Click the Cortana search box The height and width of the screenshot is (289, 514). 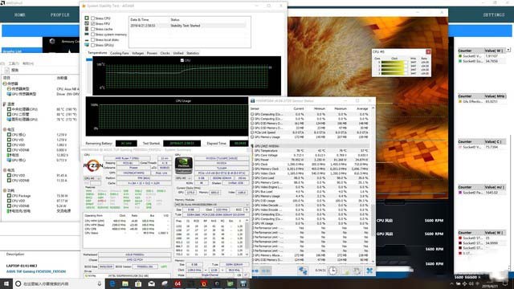(x=58, y=283)
